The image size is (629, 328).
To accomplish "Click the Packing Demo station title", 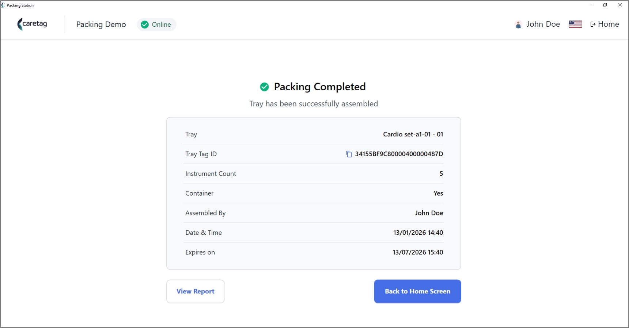I will pyautogui.click(x=101, y=24).
